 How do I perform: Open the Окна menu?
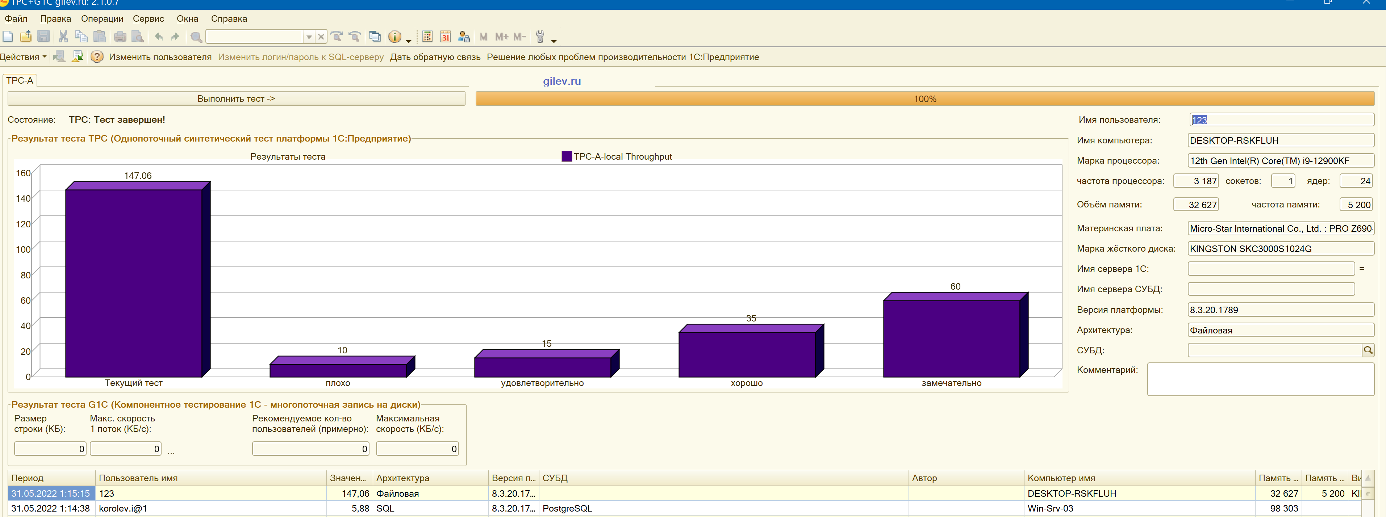(x=187, y=18)
